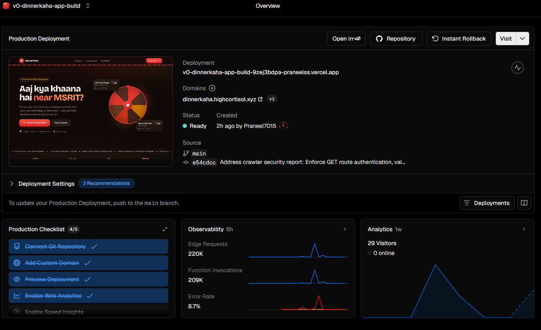The width and height of the screenshot is (541, 330).
Task: Click the Edge Requests sparkline graph
Action: click(298, 250)
